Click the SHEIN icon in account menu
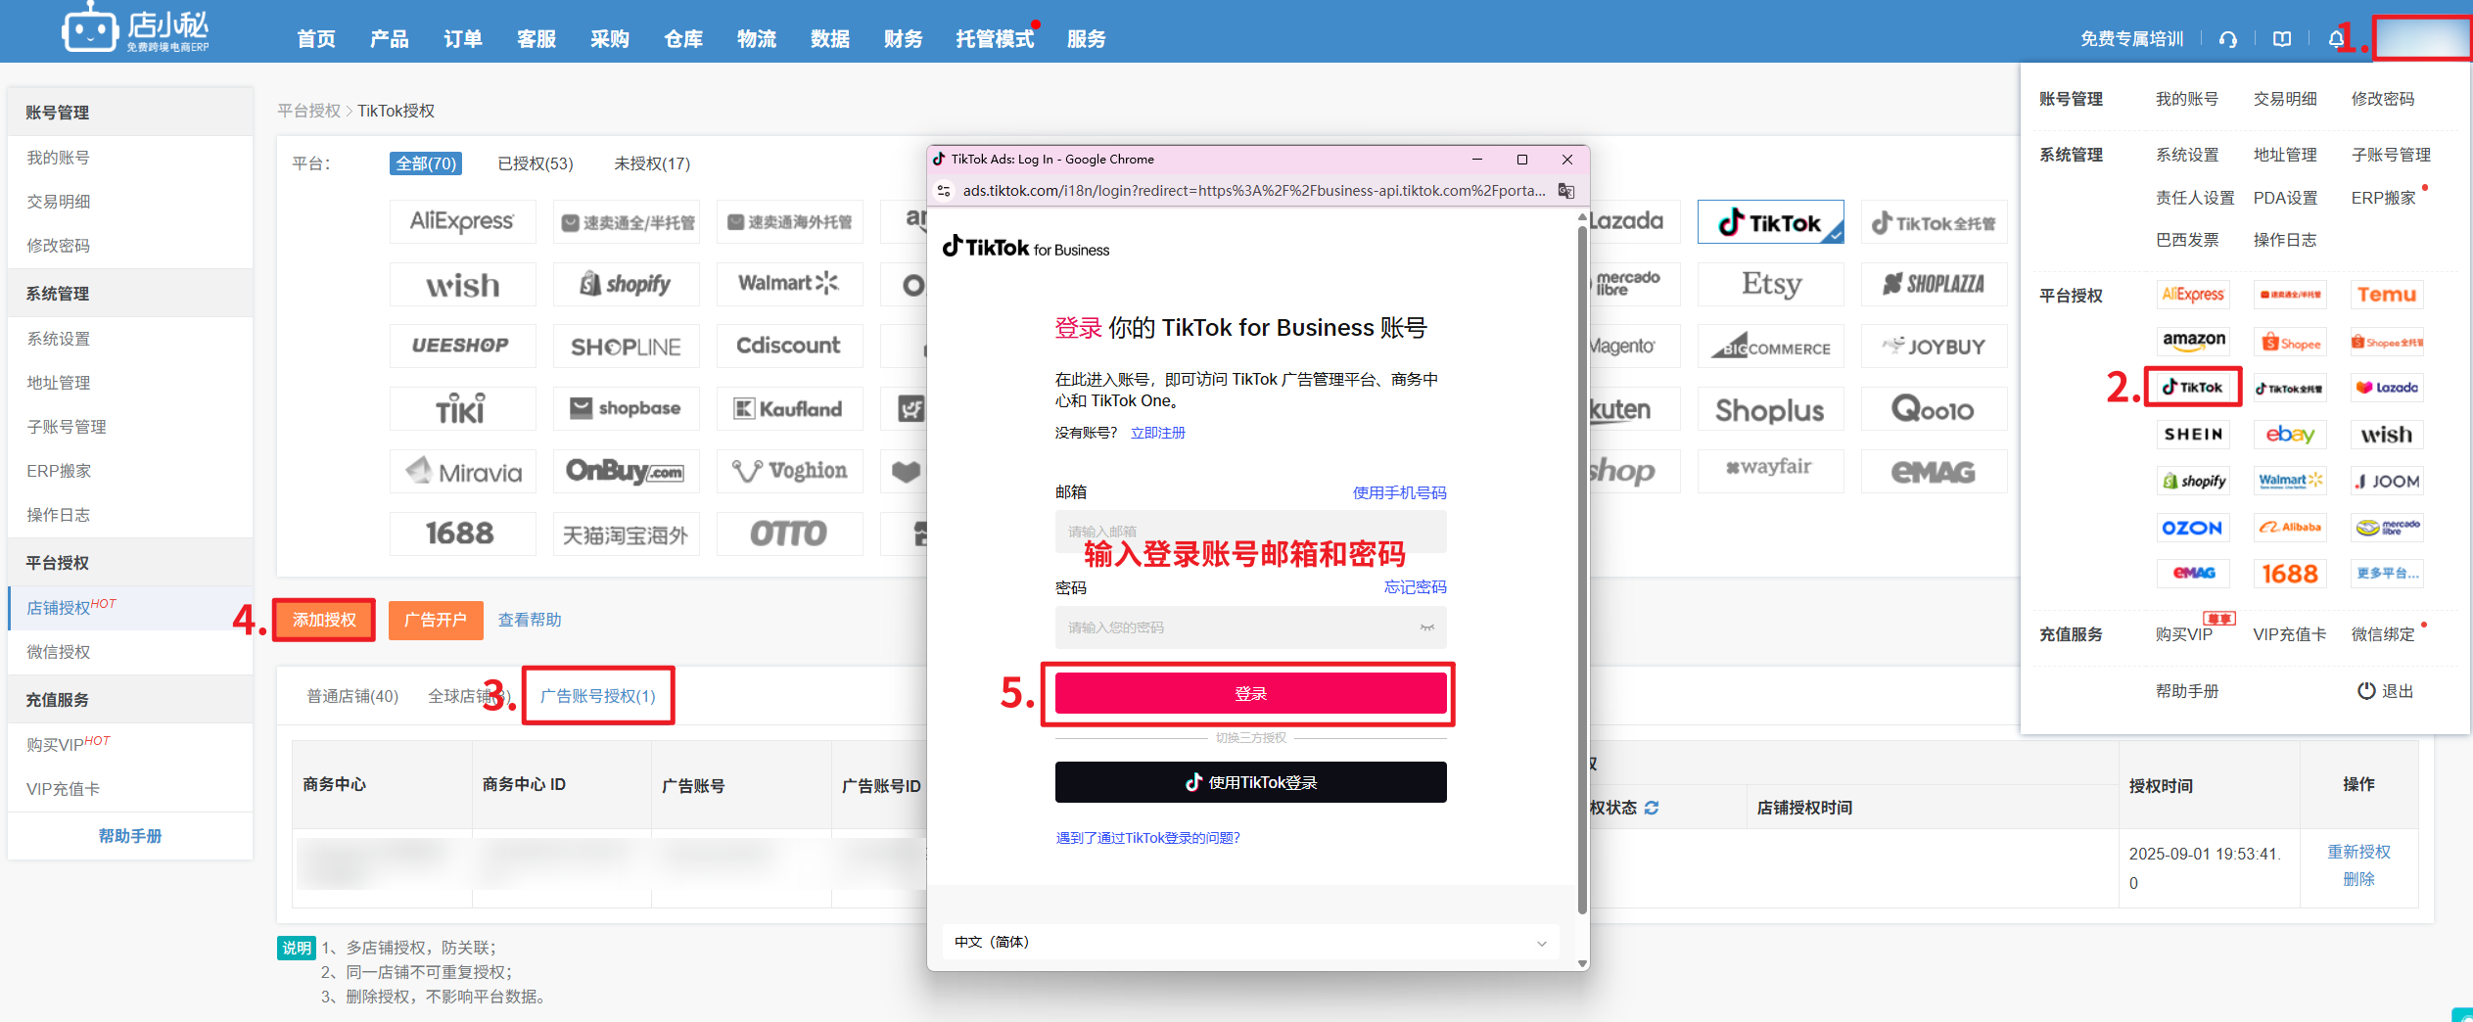Image resolution: width=2473 pixels, height=1022 pixels. tap(2193, 434)
